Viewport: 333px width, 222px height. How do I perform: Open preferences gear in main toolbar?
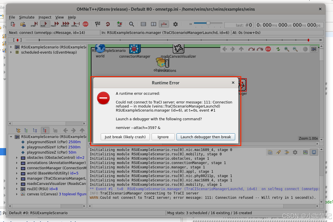175,24
